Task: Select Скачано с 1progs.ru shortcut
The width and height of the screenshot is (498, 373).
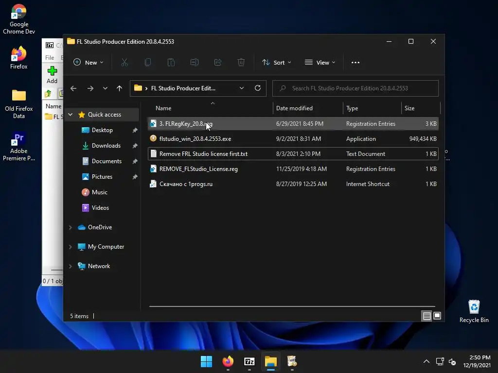Action: point(293,184)
